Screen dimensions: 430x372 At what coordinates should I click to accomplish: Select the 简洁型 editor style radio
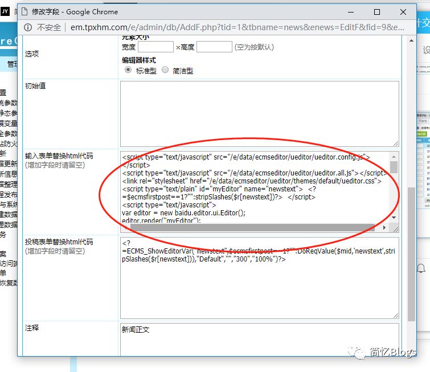click(x=165, y=70)
